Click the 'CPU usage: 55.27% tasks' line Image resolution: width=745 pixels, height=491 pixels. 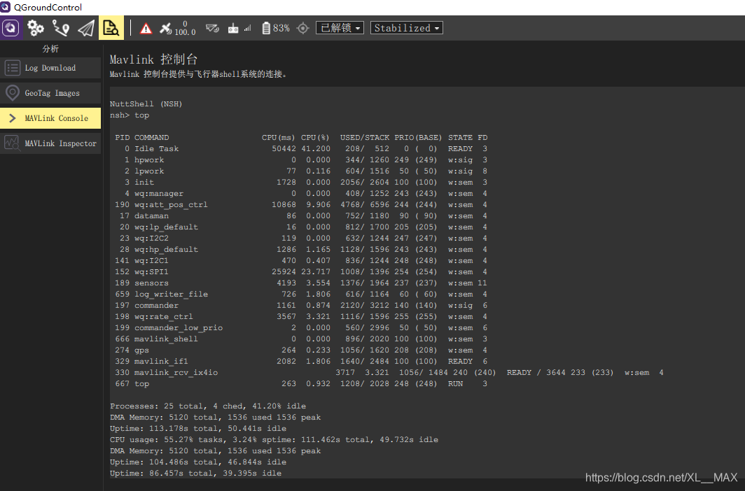pyautogui.click(x=274, y=440)
